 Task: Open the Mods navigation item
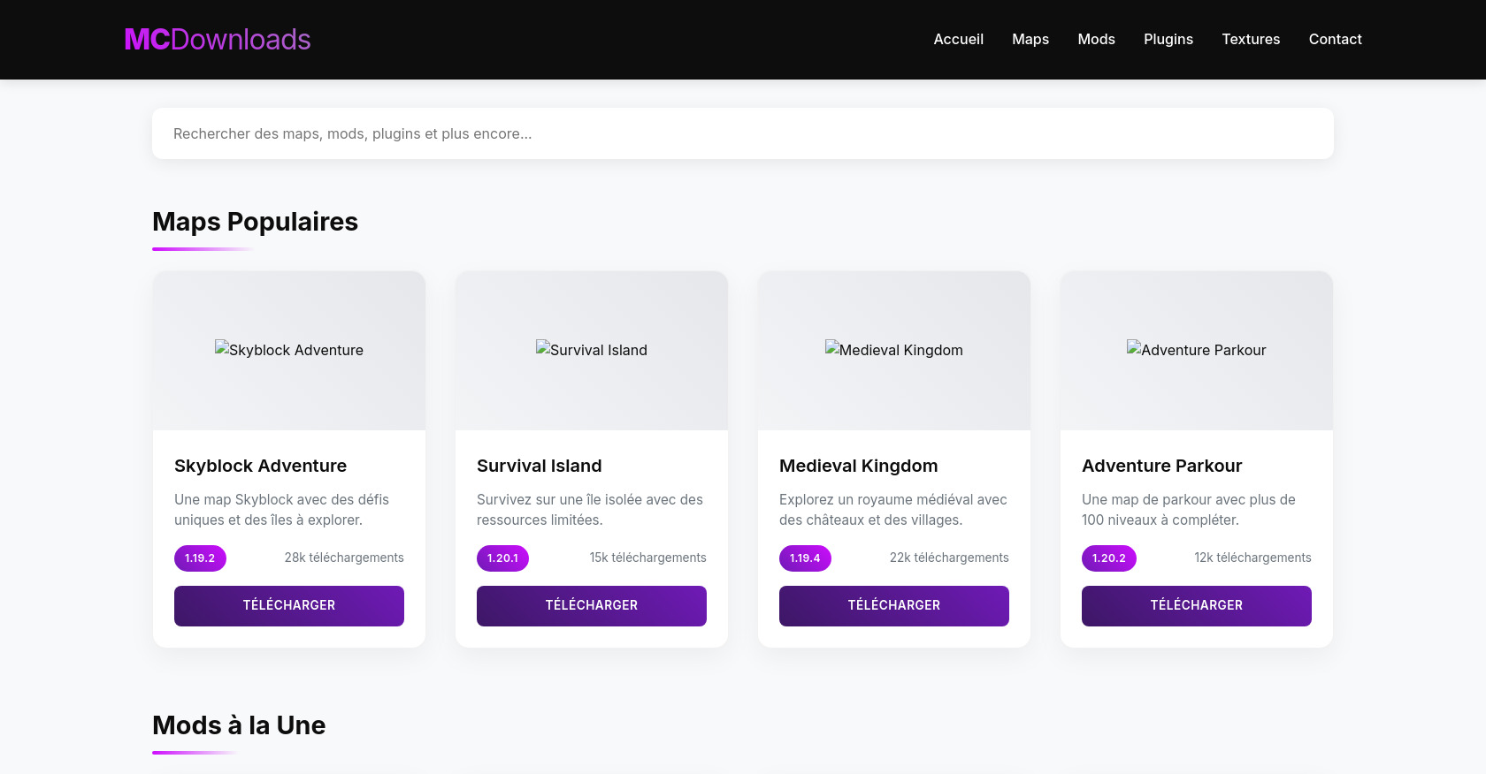[x=1096, y=40]
